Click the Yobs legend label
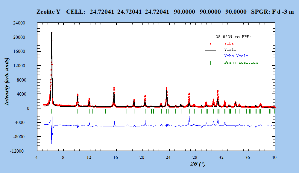Screen dimensions: 299x173 tap(229, 43)
